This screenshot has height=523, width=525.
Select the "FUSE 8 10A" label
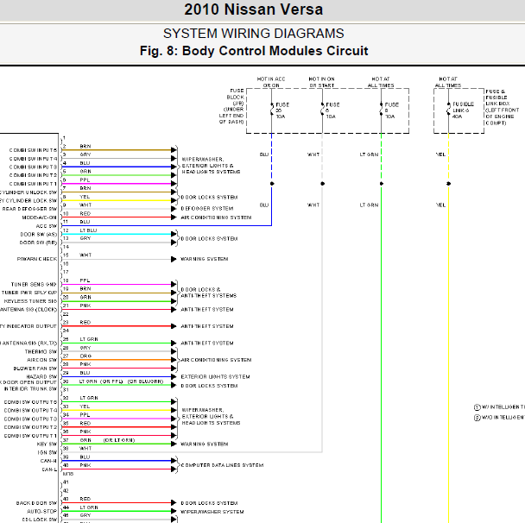click(391, 110)
